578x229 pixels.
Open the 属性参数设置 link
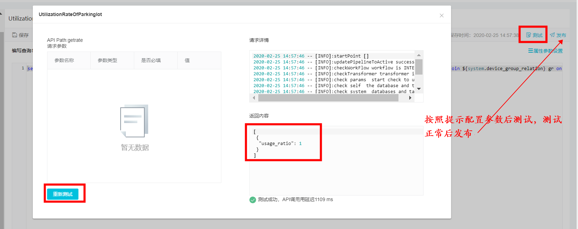[x=545, y=51]
